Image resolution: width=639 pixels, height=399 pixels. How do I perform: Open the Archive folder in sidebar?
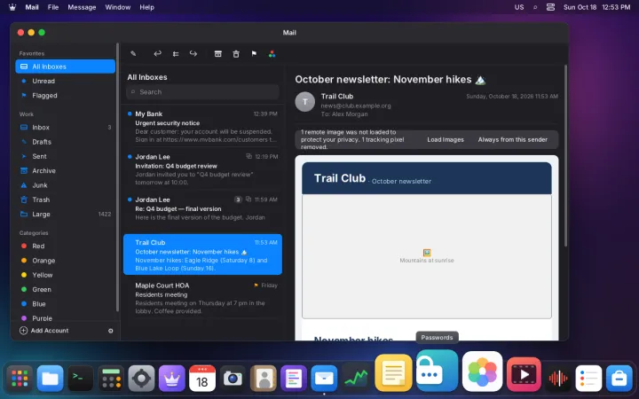[65, 170]
